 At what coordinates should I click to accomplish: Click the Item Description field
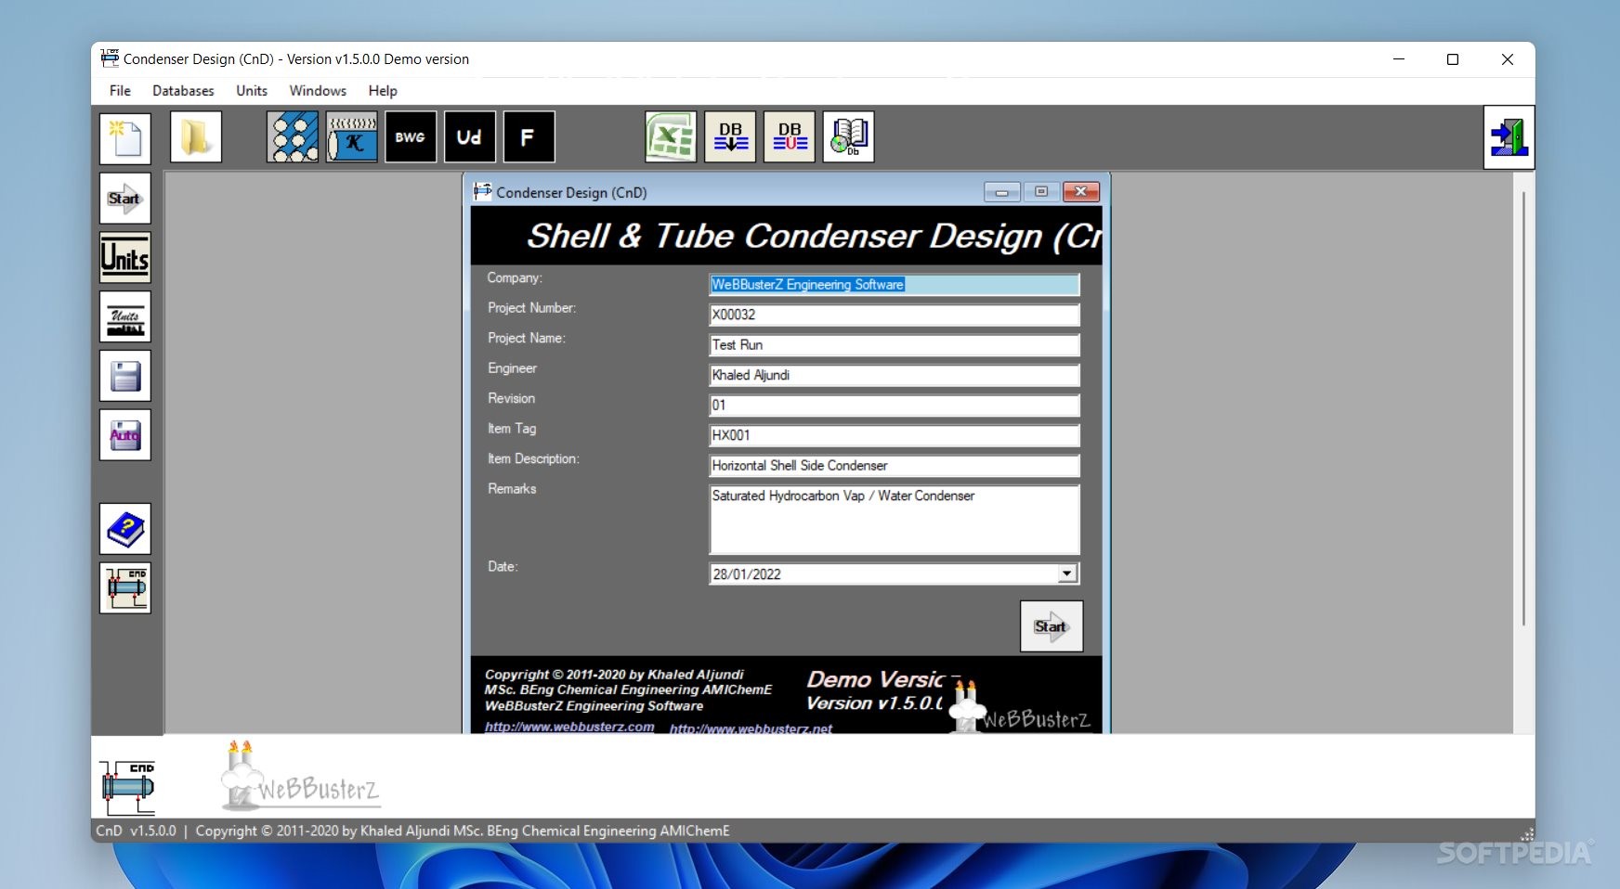(894, 466)
